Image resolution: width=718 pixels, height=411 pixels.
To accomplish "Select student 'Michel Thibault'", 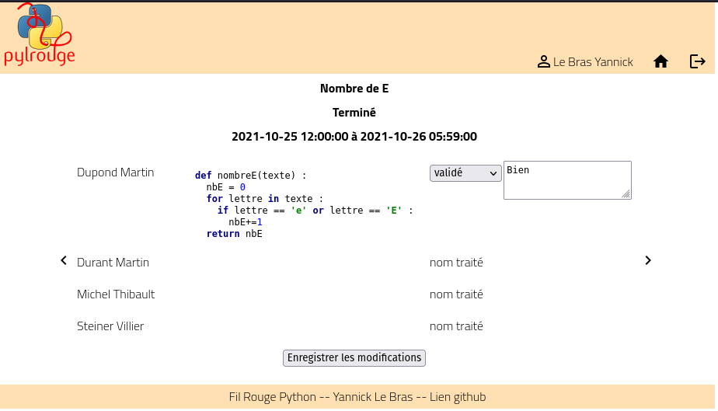I will coord(116,294).
